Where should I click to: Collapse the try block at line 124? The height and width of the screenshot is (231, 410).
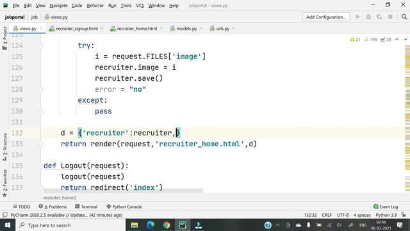tap(41, 46)
